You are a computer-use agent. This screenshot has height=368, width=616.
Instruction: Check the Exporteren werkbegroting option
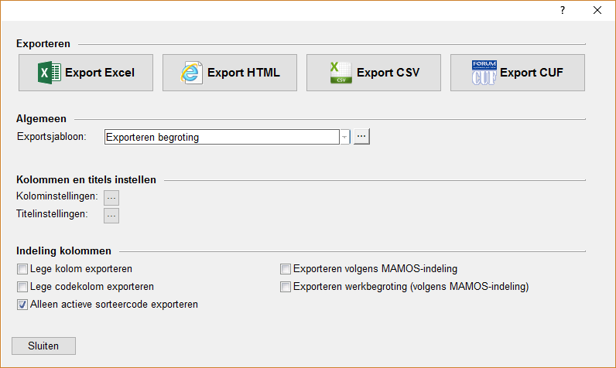(x=286, y=287)
